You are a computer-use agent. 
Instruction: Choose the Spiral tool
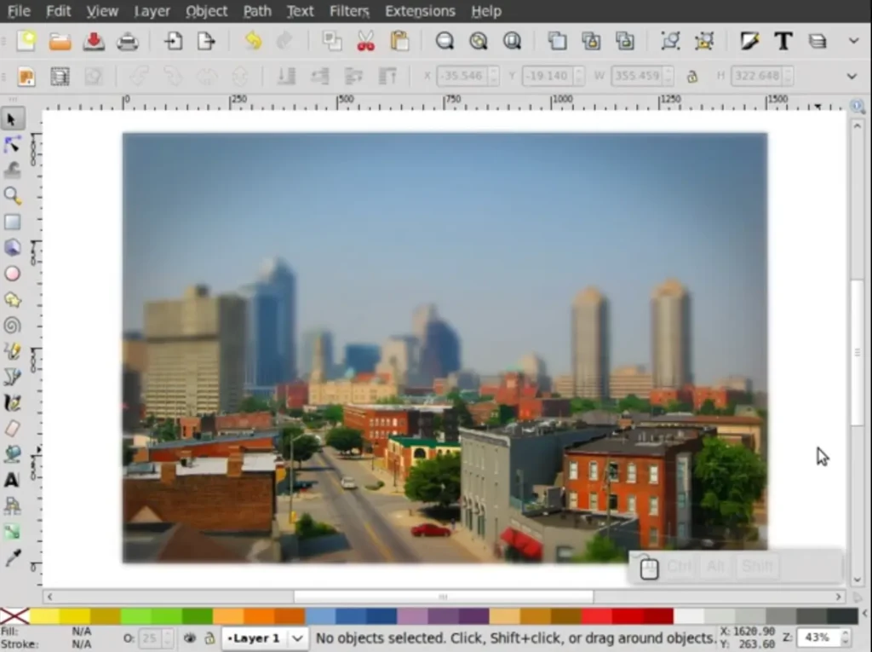click(x=12, y=325)
